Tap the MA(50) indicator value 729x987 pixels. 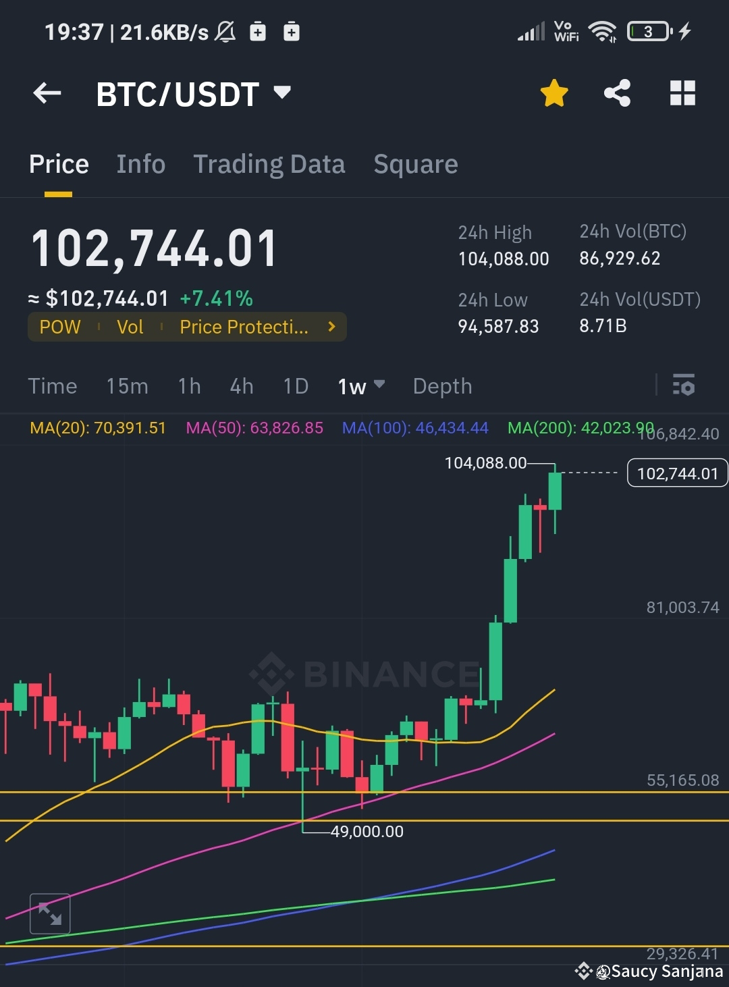[x=254, y=428]
